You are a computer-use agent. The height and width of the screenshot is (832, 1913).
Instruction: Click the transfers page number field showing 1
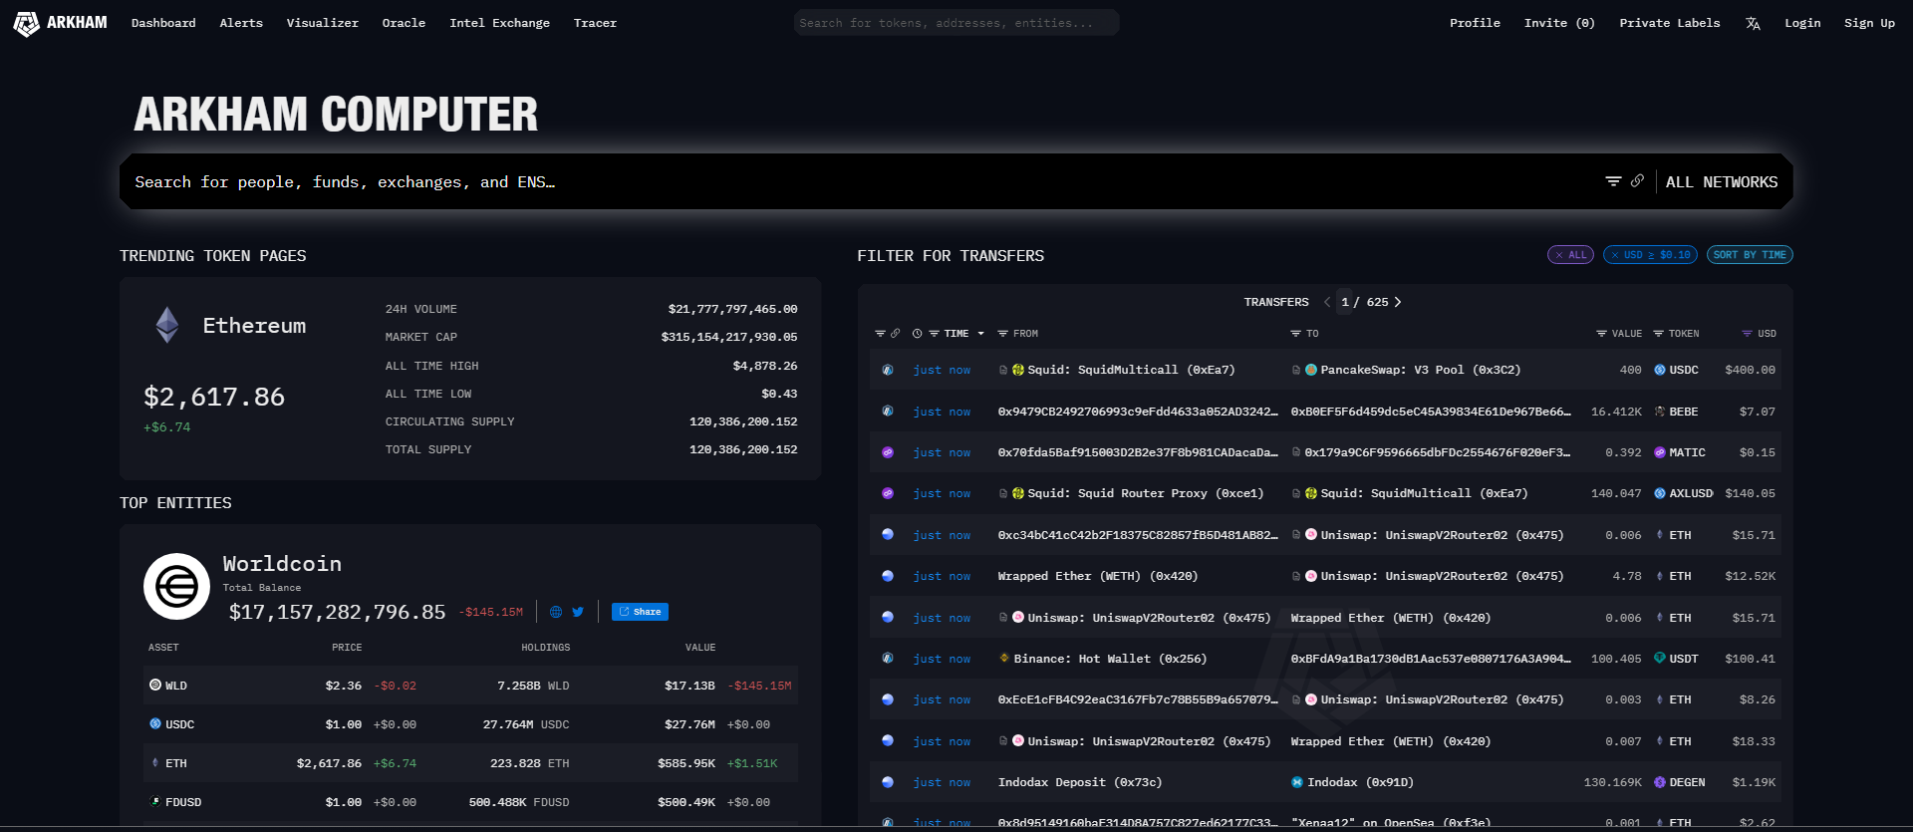pos(1345,302)
